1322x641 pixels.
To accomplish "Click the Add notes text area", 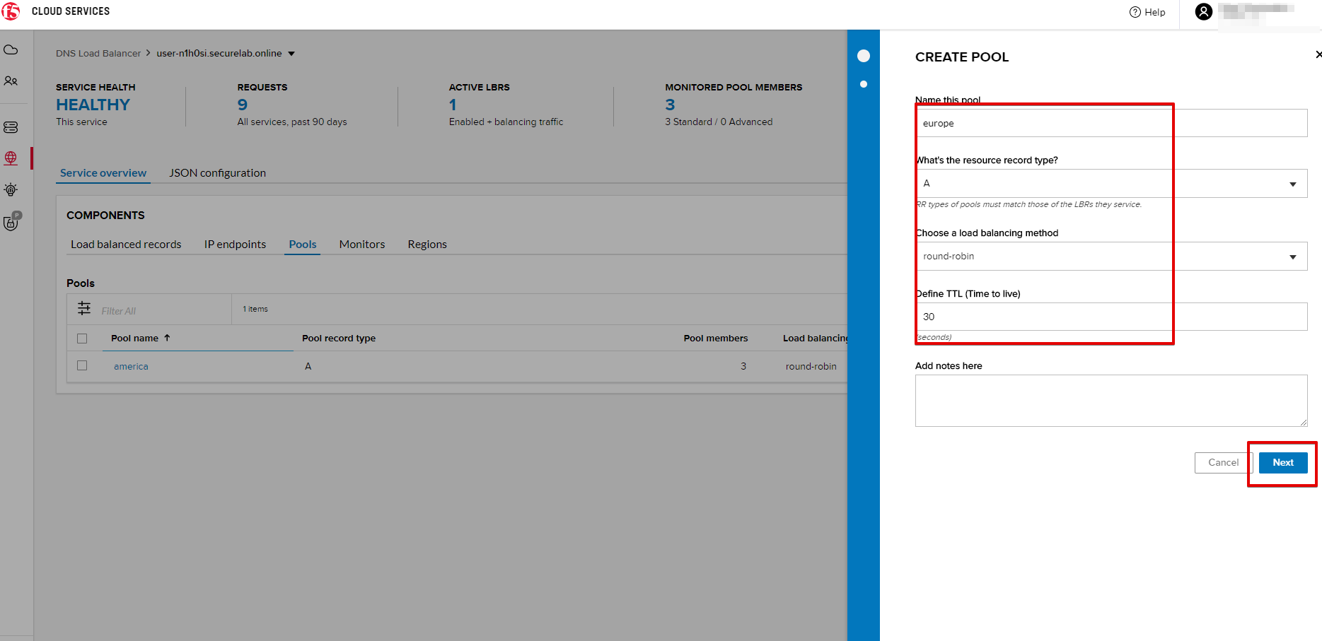I will click(x=1111, y=401).
